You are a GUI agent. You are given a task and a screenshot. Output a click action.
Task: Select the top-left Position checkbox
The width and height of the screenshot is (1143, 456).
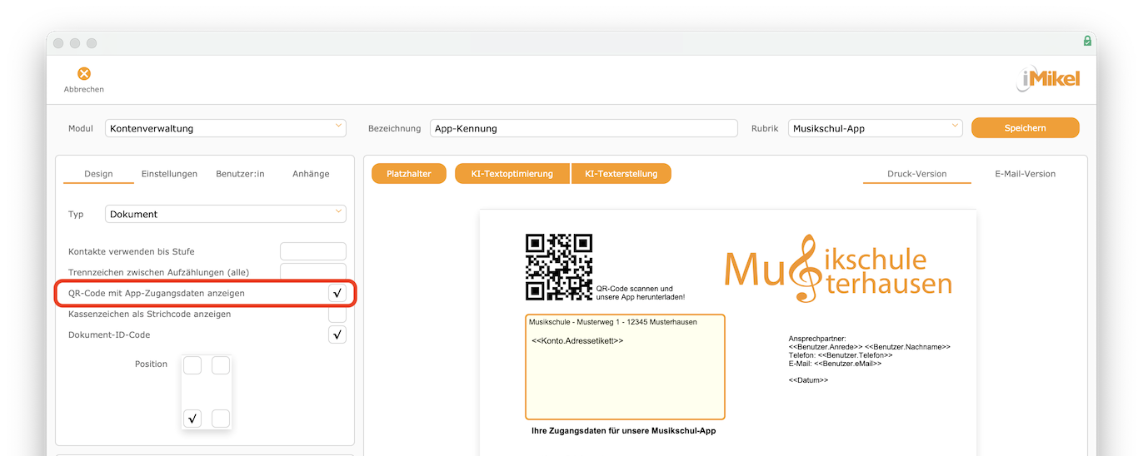click(x=192, y=365)
